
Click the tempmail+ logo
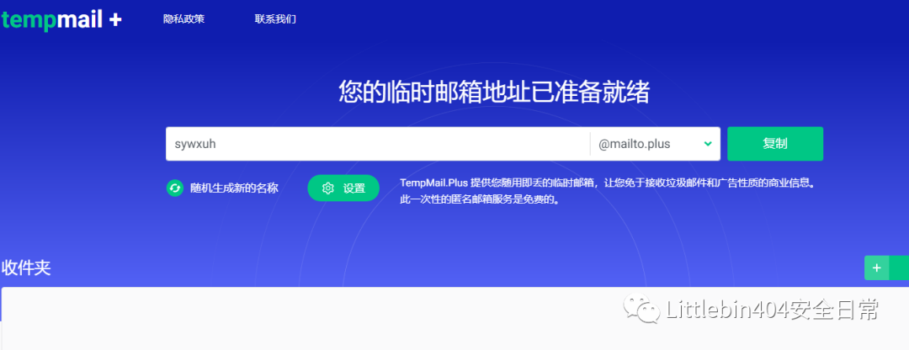[x=61, y=19]
